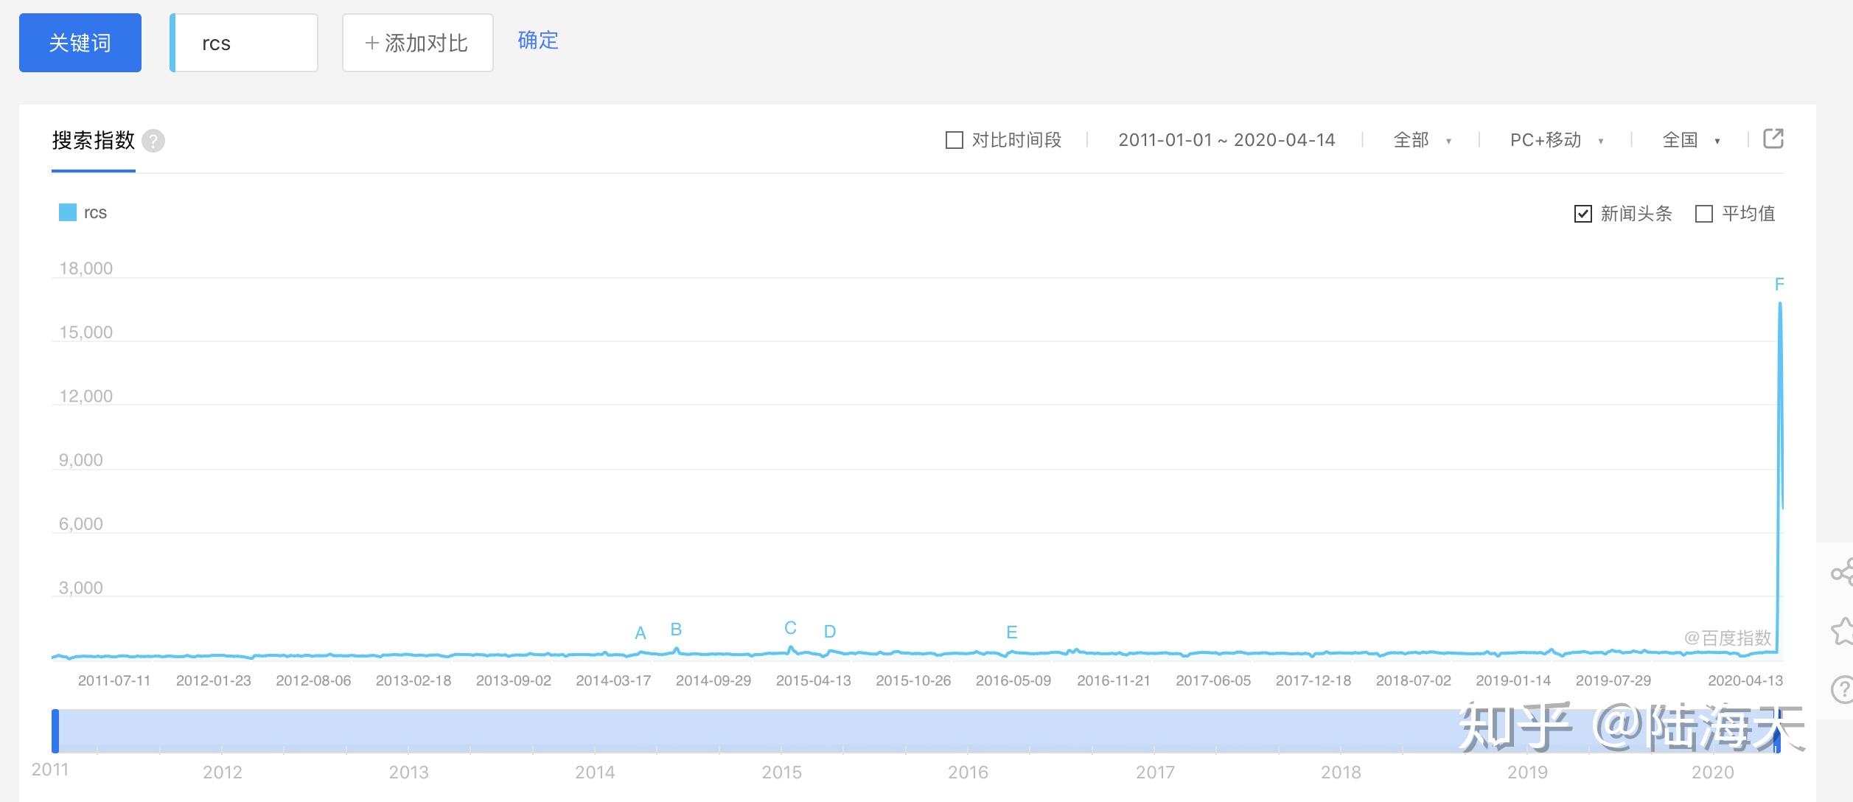Click the help question mark beside 搜索指数
The width and height of the screenshot is (1853, 802).
point(153,140)
